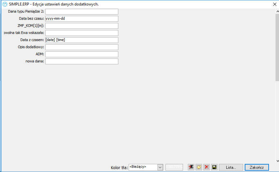Viewport: 279px width, 172px height.
Task: Click the Zakończ button
Action: click(257, 167)
